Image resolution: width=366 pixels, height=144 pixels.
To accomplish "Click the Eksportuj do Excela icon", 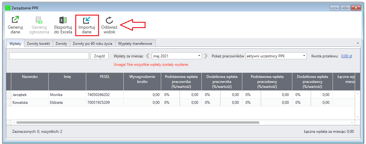I will coord(63,21).
